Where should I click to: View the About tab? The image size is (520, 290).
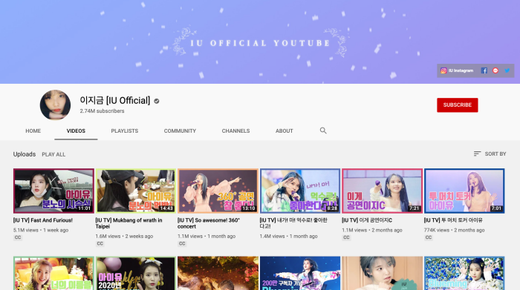point(285,131)
